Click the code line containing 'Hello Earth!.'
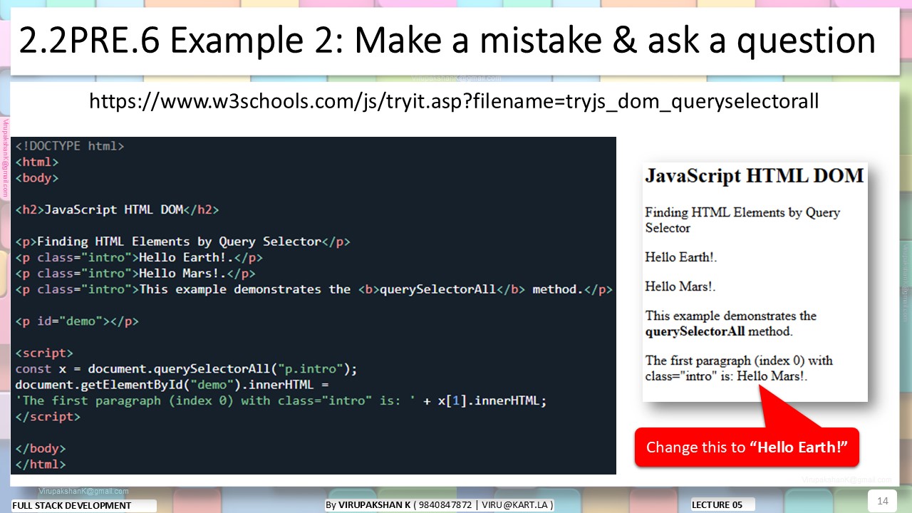 coord(139,258)
